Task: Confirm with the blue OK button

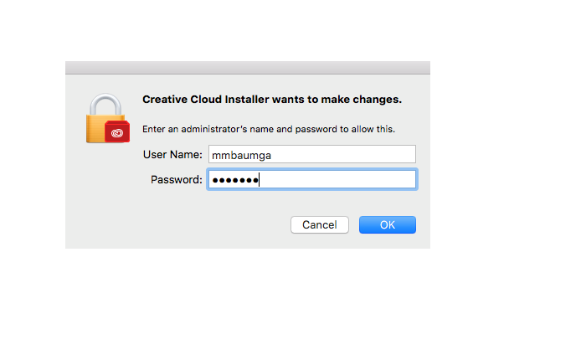Action: pyautogui.click(x=388, y=225)
